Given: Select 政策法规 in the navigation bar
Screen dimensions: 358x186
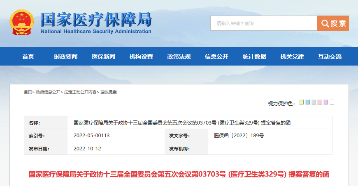Looking at the screenshot, I should pyautogui.click(x=179, y=57).
